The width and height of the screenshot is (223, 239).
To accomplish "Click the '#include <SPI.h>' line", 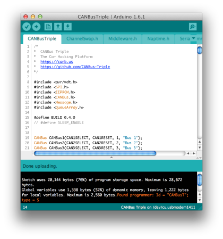I will pos(51,87).
